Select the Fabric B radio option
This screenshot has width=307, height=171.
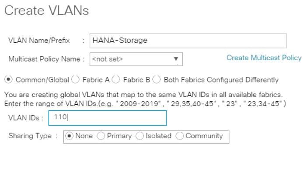pos(116,80)
